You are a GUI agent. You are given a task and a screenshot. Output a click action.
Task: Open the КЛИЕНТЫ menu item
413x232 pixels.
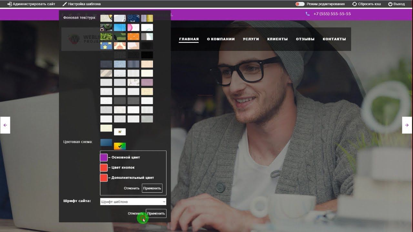point(277,39)
